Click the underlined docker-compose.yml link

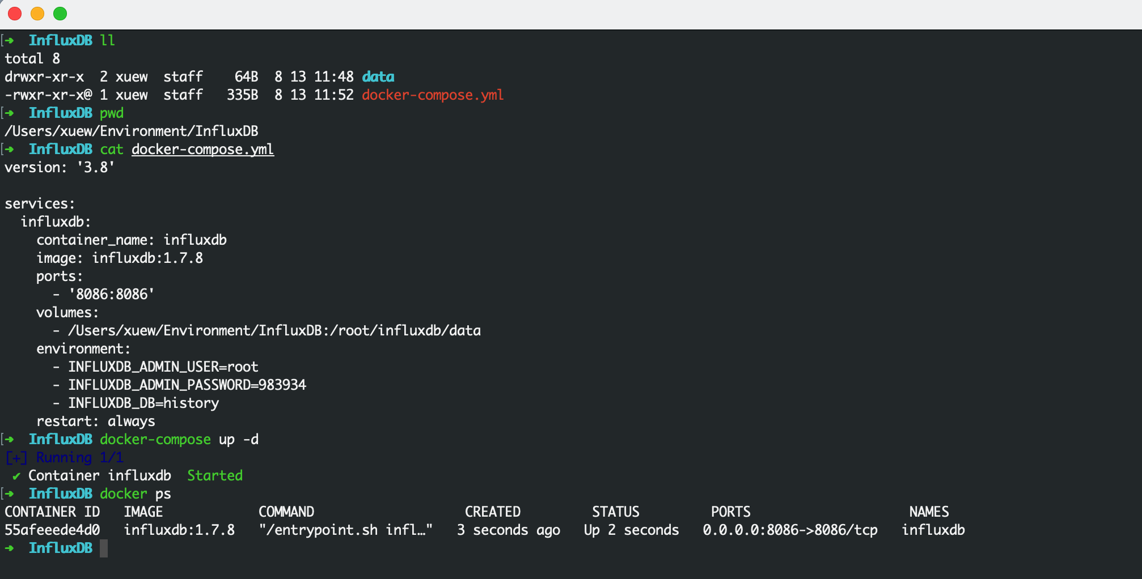(202, 149)
